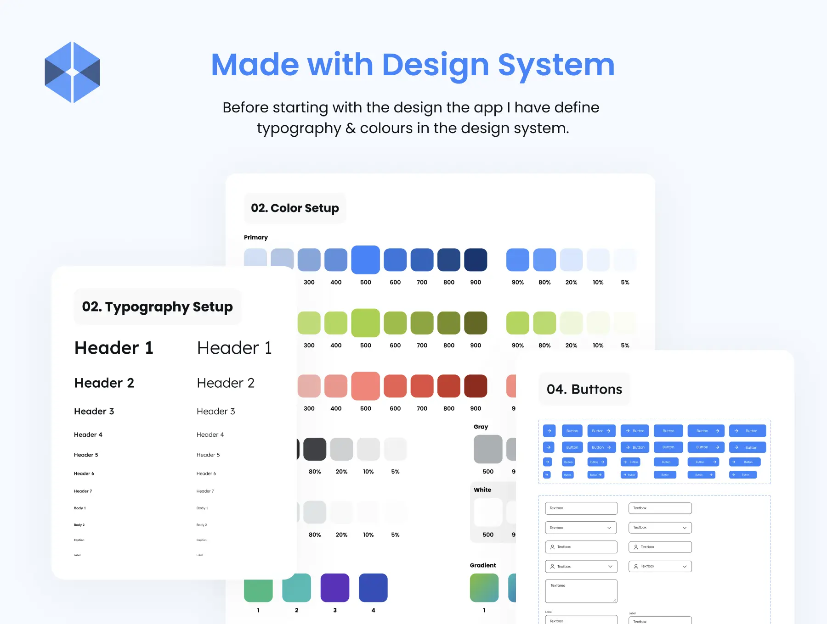Select the purple swatch labeled 3

pos(334,588)
